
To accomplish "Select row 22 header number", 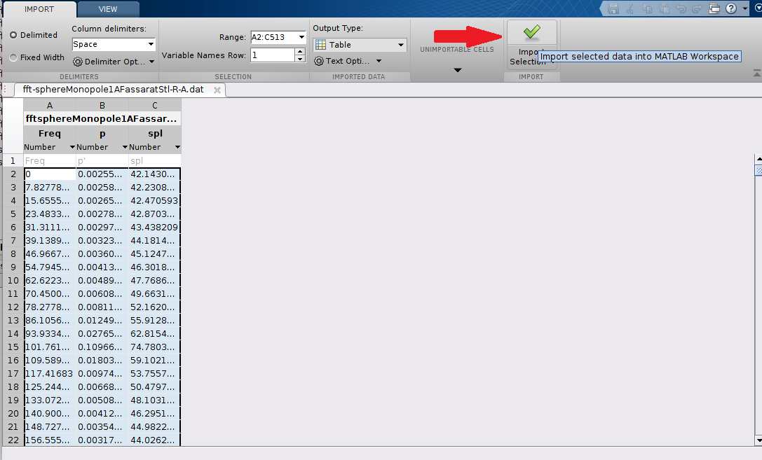I will point(13,440).
